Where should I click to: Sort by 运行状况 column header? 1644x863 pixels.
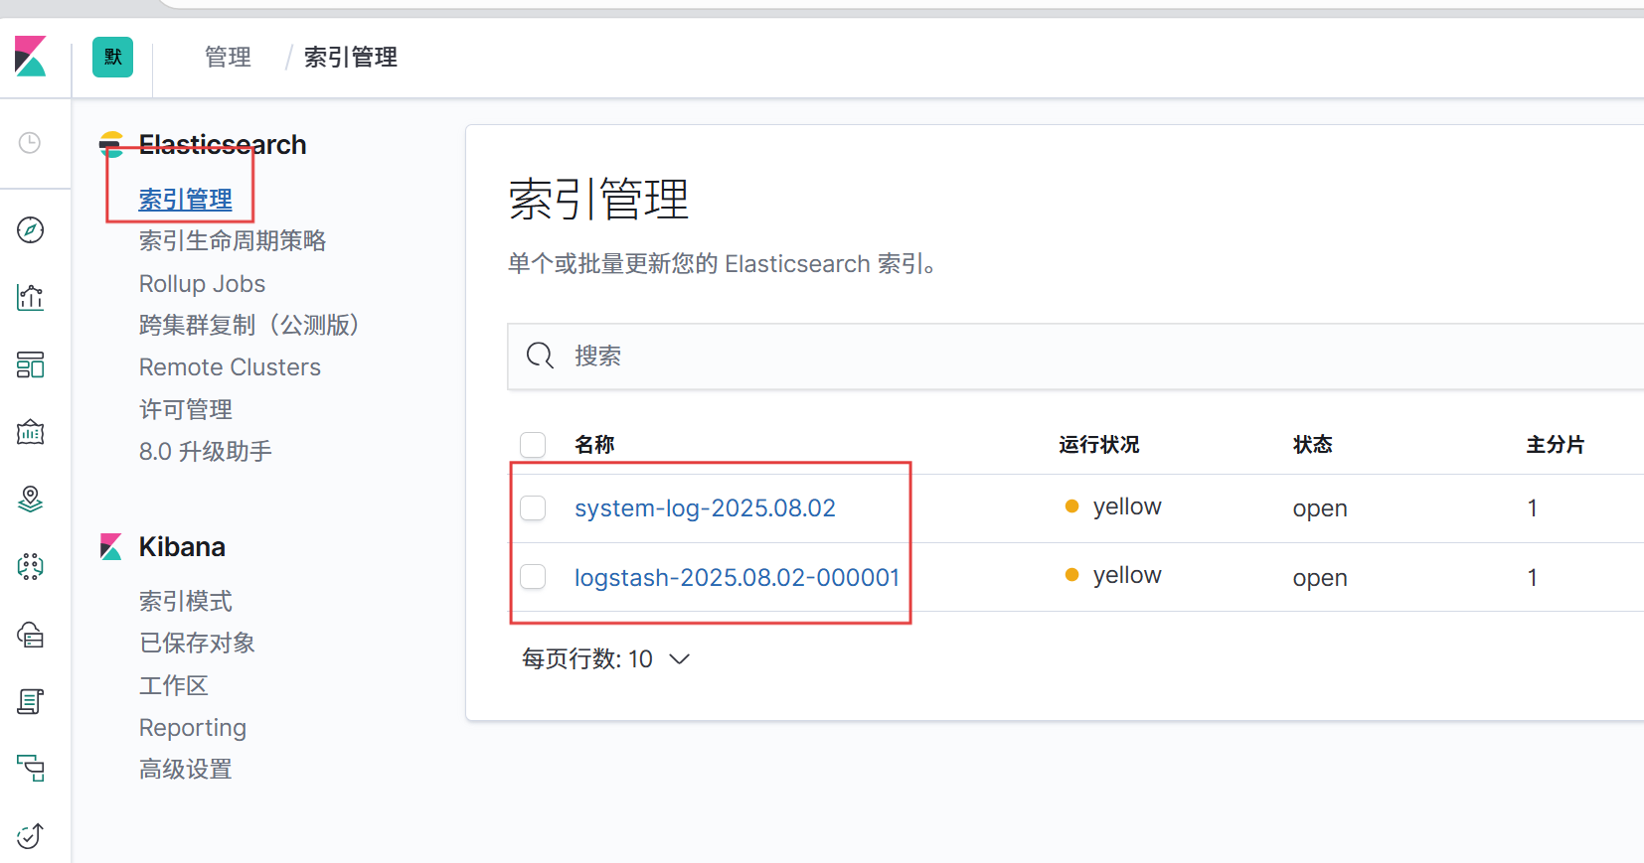pos(1098,444)
